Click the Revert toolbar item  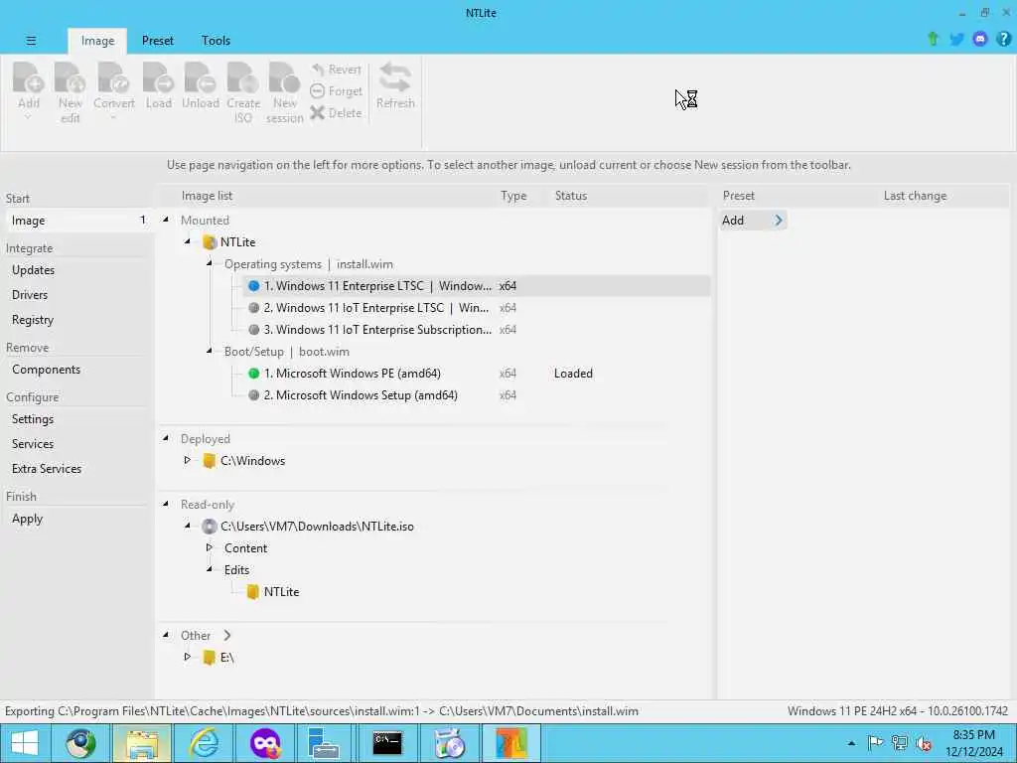(x=336, y=70)
